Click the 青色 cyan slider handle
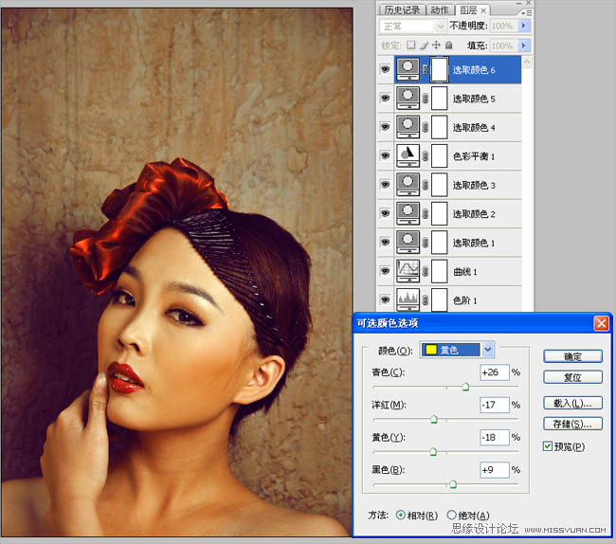 click(x=465, y=387)
